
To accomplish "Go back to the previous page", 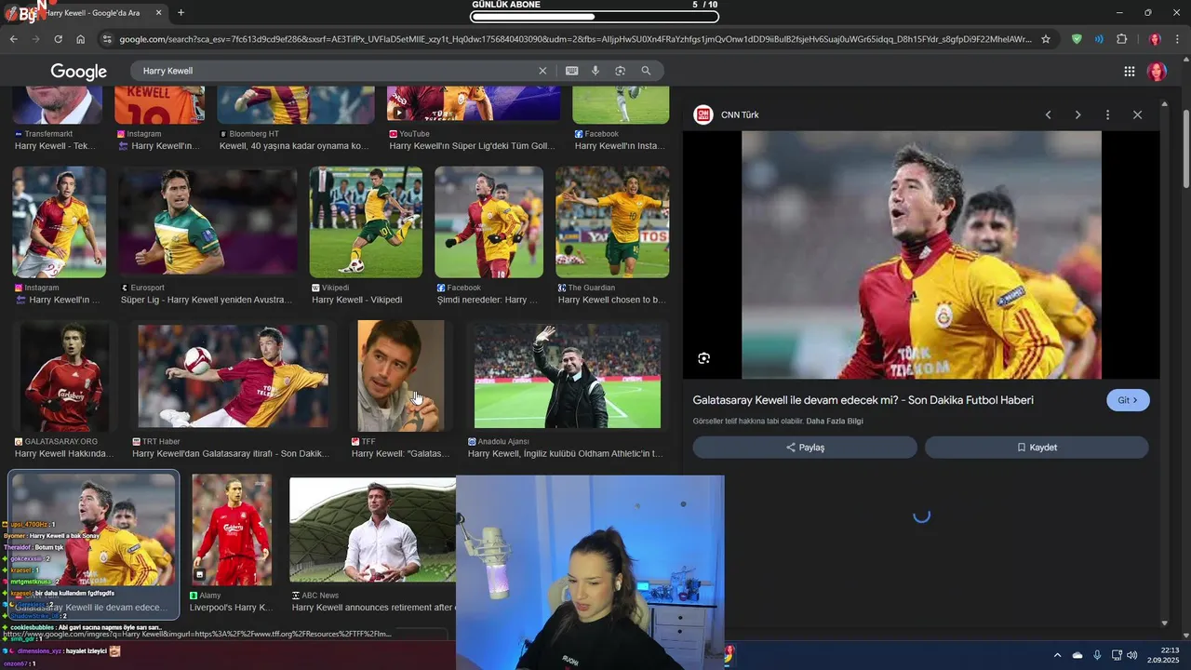I will pyautogui.click(x=13, y=39).
